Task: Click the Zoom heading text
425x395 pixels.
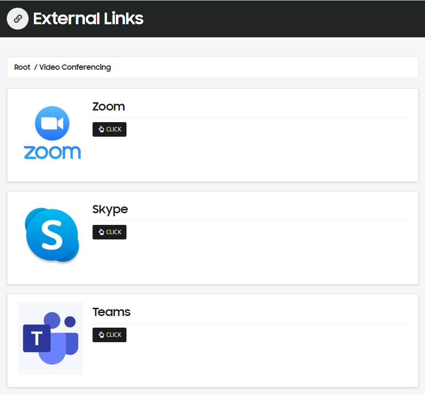Action: tap(109, 107)
